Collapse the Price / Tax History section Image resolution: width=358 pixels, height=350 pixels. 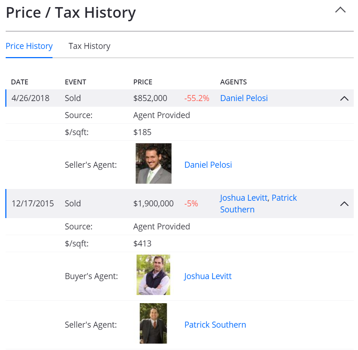point(340,10)
